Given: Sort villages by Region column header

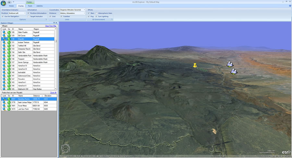Looking at the screenshot, I should pyautogui.click(x=43, y=29).
